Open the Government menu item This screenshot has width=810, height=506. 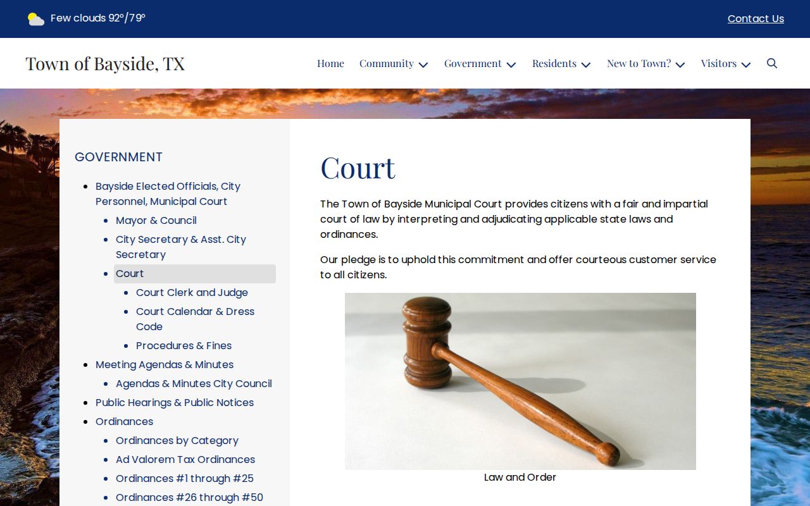[x=473, y=63]
